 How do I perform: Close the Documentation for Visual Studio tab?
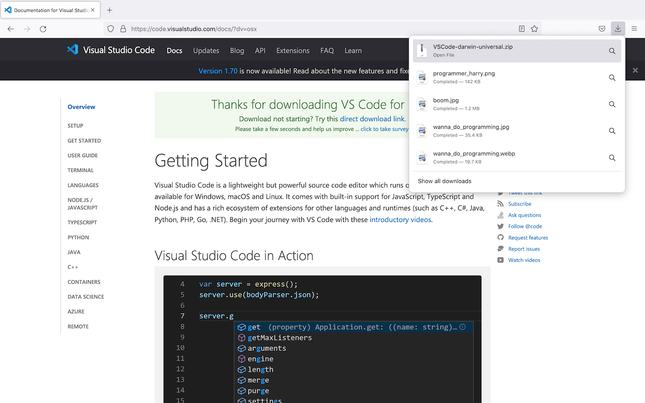93,10
